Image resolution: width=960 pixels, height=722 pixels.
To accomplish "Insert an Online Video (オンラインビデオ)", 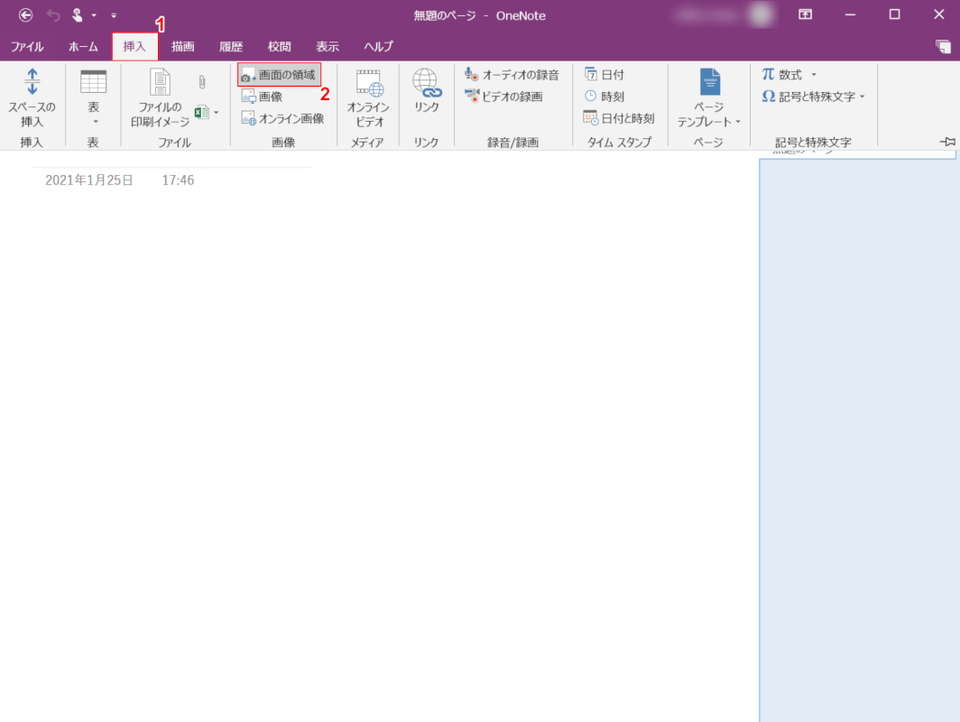I will point(368,96).
